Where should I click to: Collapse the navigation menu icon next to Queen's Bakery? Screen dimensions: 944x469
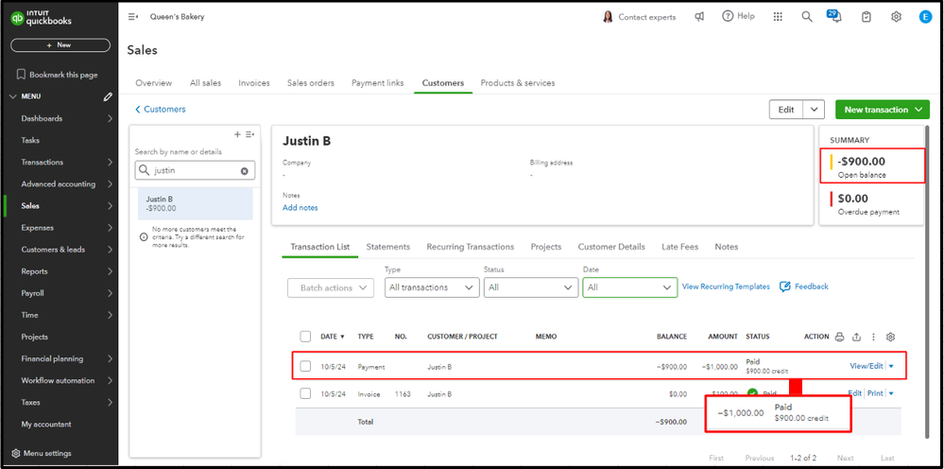tap(133, 17)
